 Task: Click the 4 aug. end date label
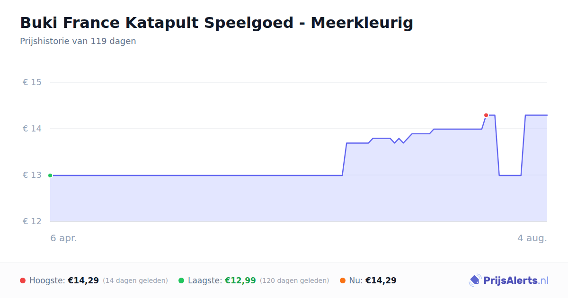coord(532,238)
